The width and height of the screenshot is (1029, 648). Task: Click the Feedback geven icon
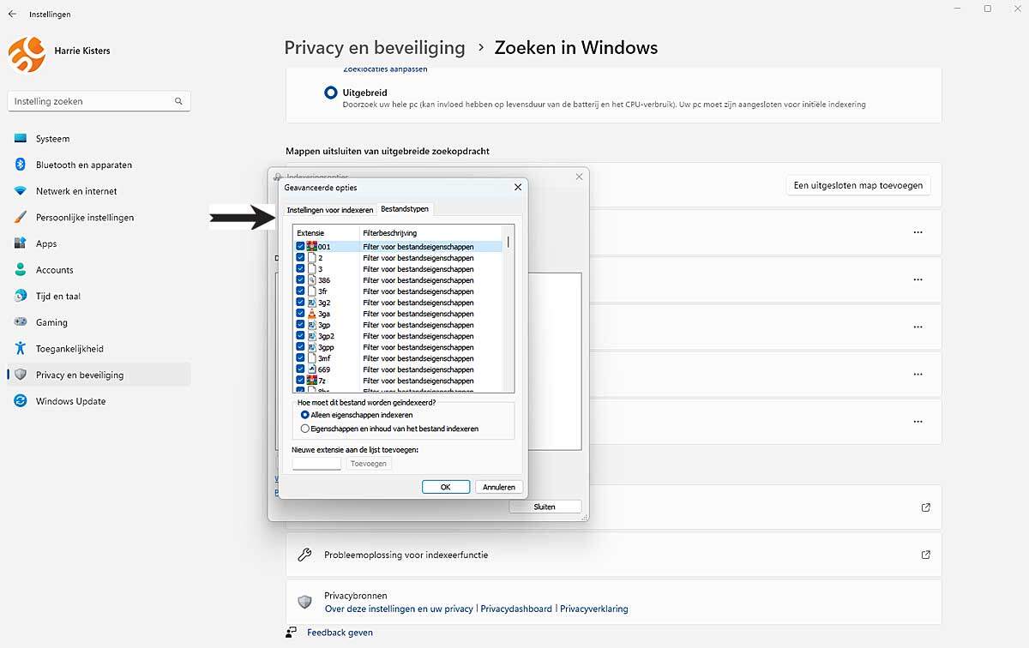tap(292, 633)
